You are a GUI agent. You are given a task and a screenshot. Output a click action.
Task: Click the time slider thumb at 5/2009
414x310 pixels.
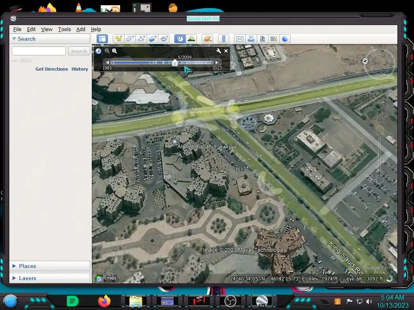click(175, 63)
